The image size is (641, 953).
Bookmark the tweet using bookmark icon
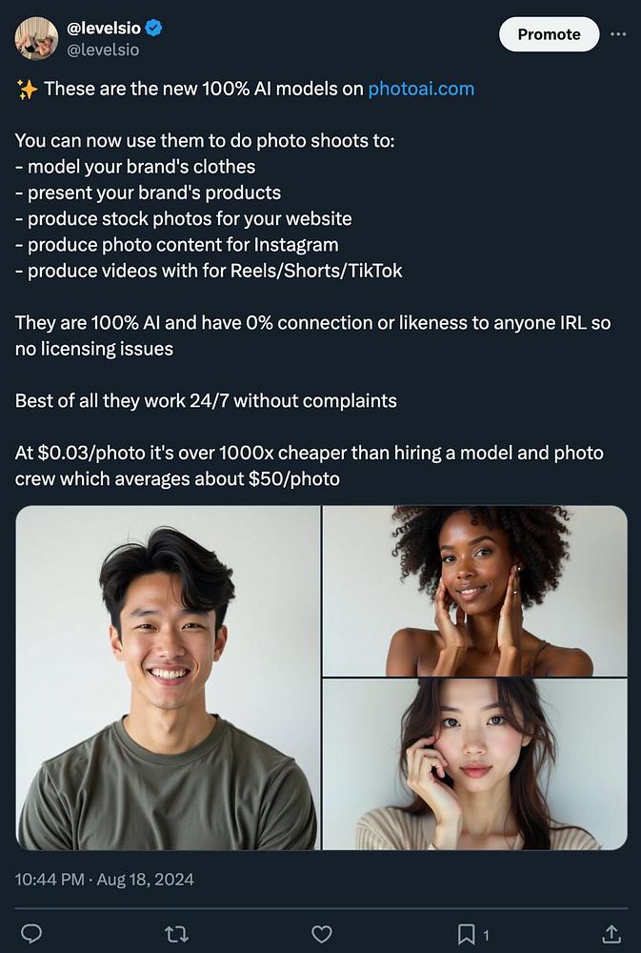tap(466, 934)
